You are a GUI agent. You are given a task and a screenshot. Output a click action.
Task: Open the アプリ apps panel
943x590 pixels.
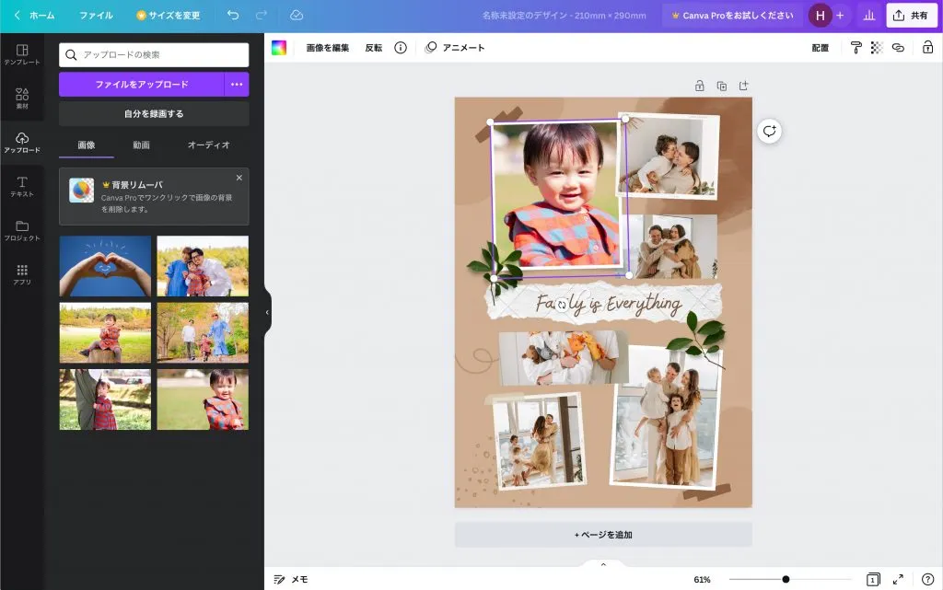pos(22,274)
